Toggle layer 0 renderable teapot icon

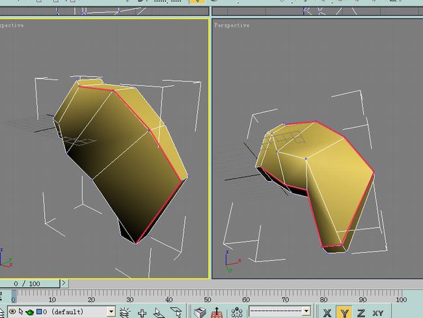(x=29, y=312)
